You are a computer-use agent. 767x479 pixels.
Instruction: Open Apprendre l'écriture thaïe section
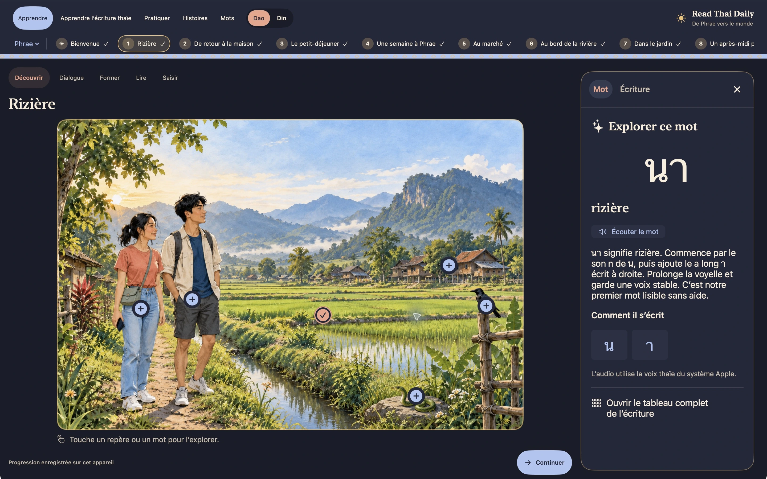(x=96, y=18)
